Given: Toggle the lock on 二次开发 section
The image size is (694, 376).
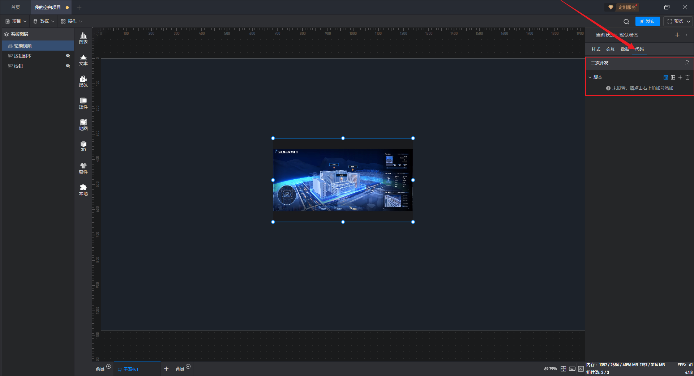Looking at the screenshot, I should (x=687, y=63).
